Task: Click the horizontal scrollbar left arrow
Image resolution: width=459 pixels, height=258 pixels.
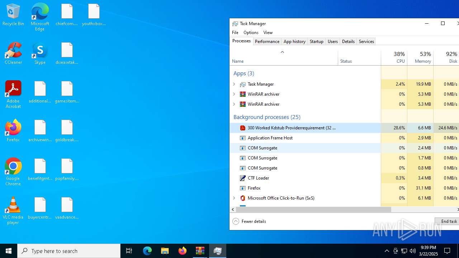Action: [x=233, y=210]
